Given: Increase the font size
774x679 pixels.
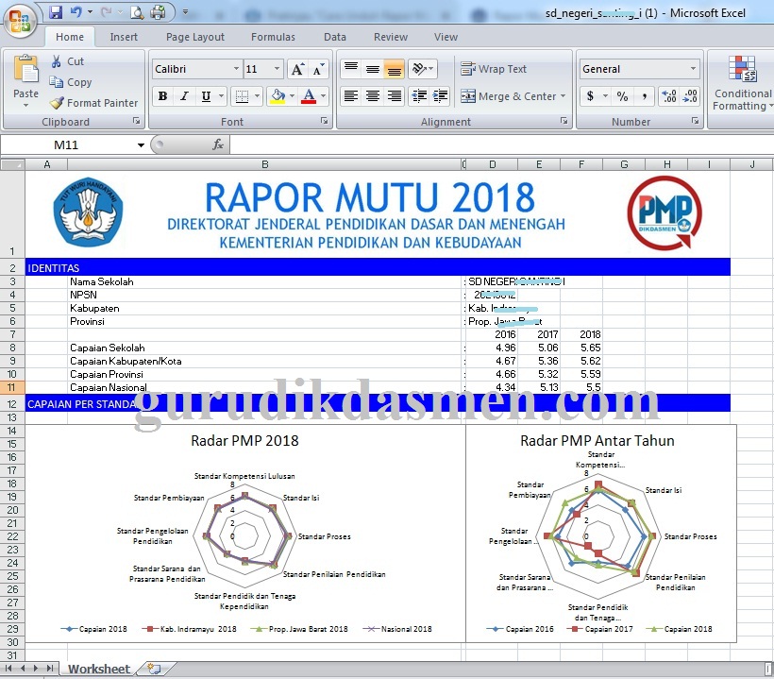Looking at the screenshot, I should pyautogui.click(x=296, y=66).
